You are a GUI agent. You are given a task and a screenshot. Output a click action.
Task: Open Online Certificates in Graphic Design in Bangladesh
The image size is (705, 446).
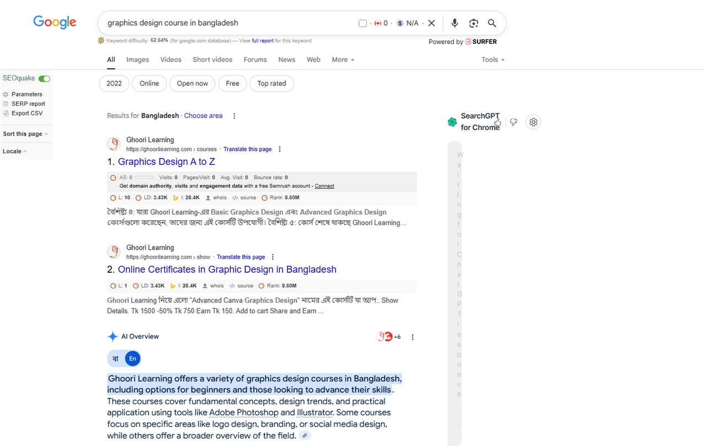227,270
